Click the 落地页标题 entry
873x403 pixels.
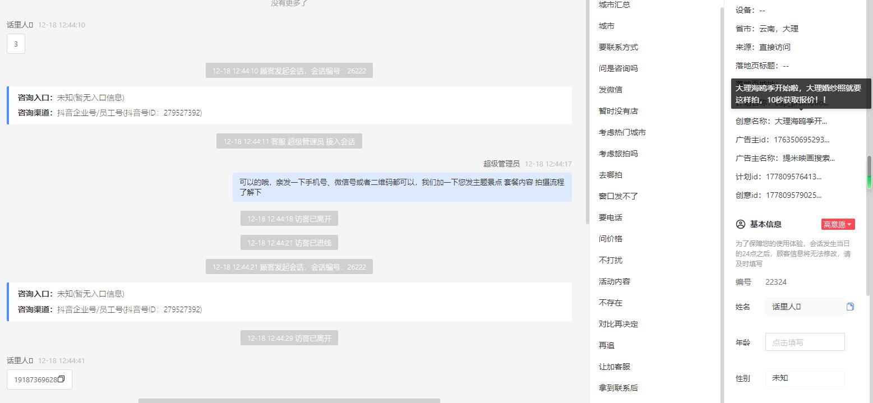pos(762,66)
